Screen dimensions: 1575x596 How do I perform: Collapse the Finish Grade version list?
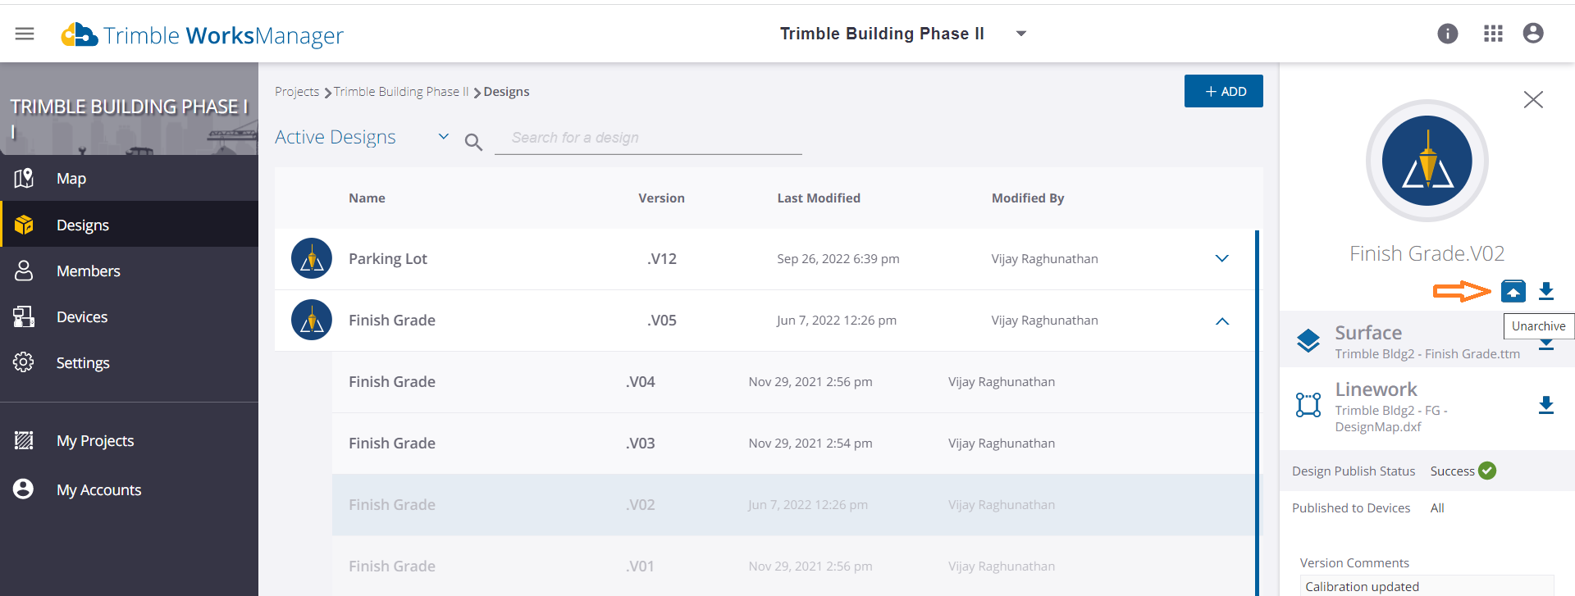pyautogui.click(x=1221, y=321)
